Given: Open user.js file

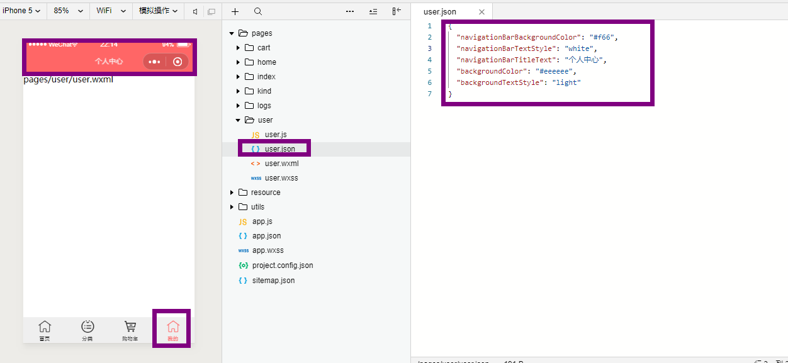Looking at the screenshot, I should tap(276, 135).
